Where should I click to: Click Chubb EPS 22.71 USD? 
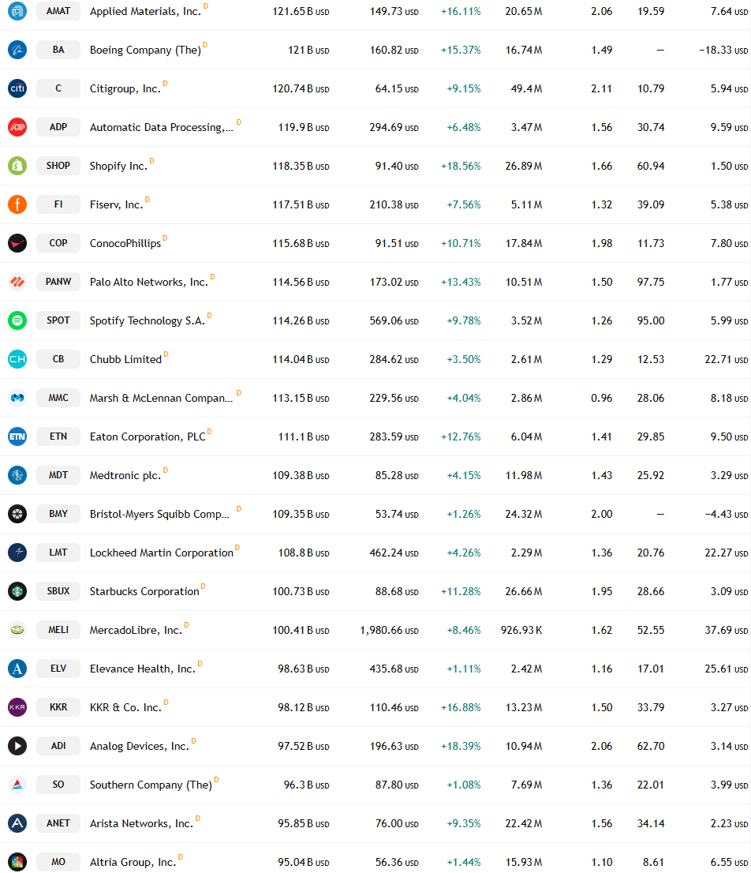726,360
